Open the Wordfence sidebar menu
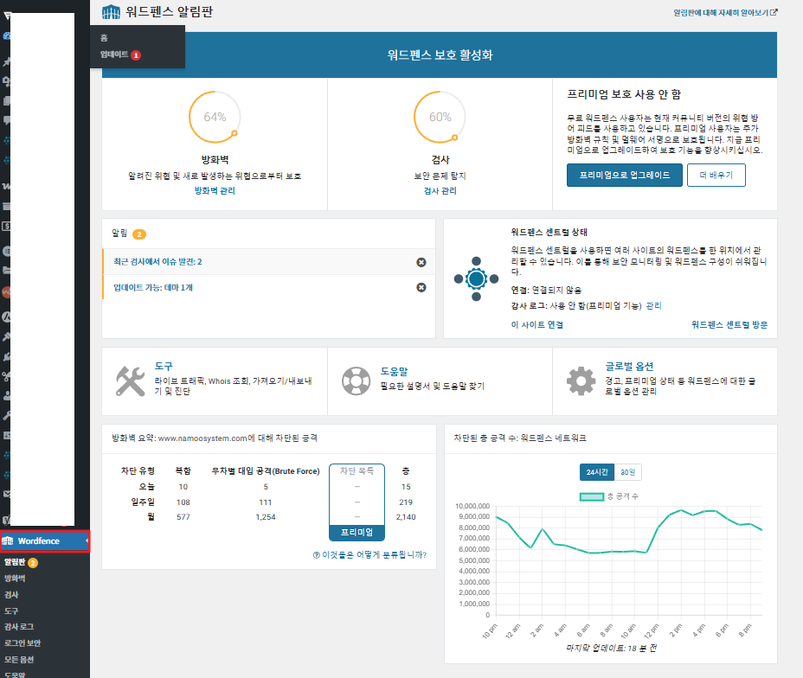Screen dimensions: 803x678 click(x=45, y=540)
